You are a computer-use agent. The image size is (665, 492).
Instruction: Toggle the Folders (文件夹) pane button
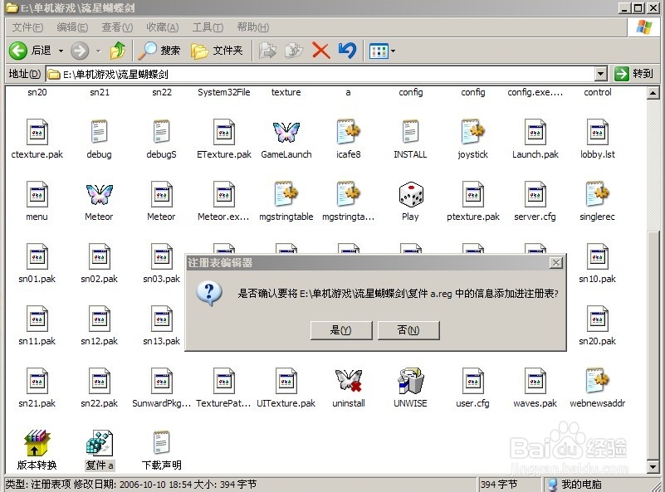(x=218, y=51)
